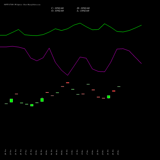The height and width of the screenshot is (160, 160).
Task: Click the '20 Nov' date axis label
Action: (x=5, y=152)
